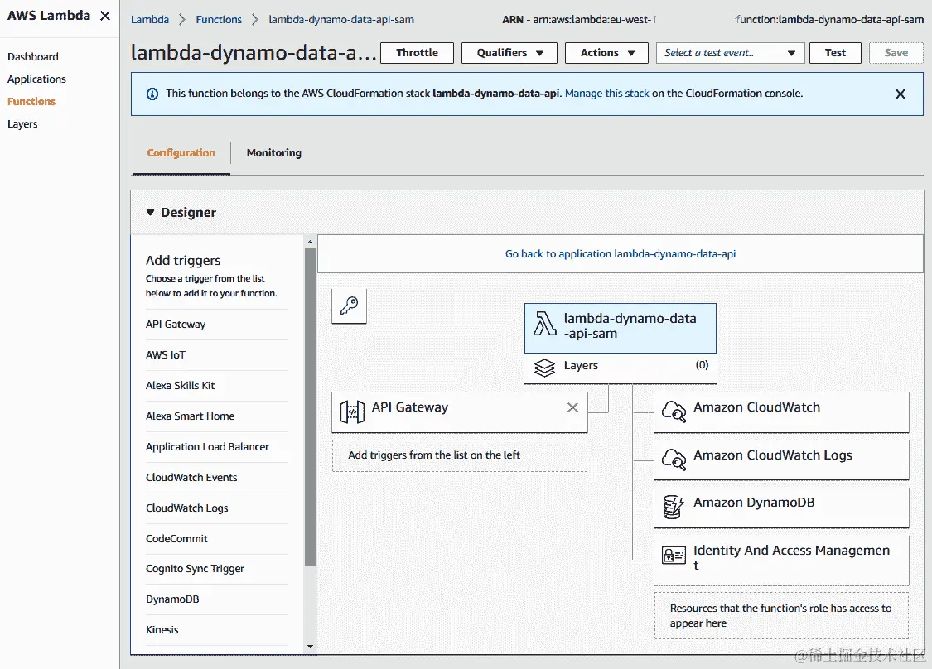The image size is (932, 669).
Task: Click the Throttle button
Action: click(417, 53)
